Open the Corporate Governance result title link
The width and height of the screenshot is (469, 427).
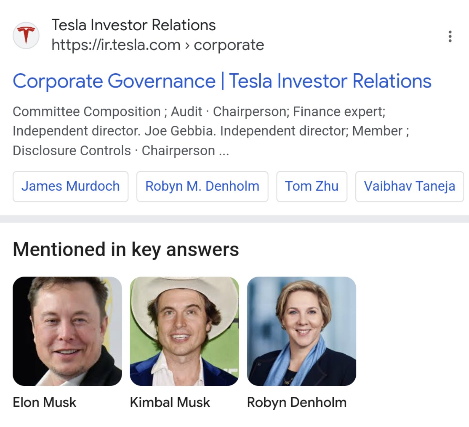222,81
